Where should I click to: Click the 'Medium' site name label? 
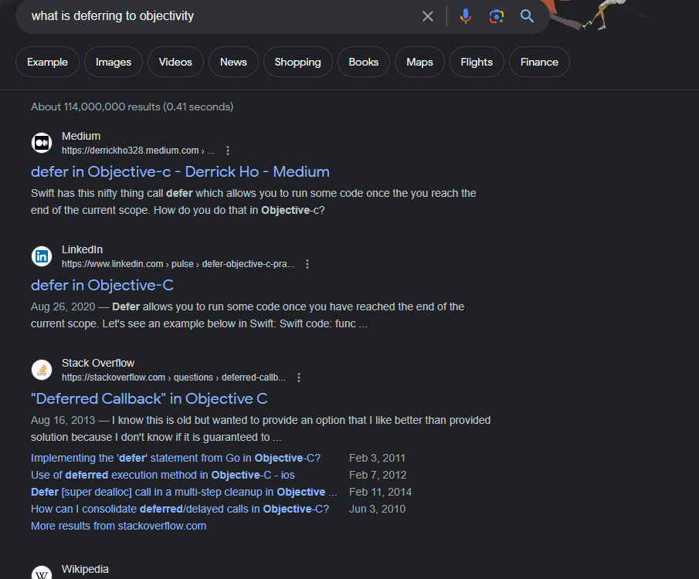(81, 136)
